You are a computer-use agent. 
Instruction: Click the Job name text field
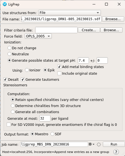click(x=54, y=144)
